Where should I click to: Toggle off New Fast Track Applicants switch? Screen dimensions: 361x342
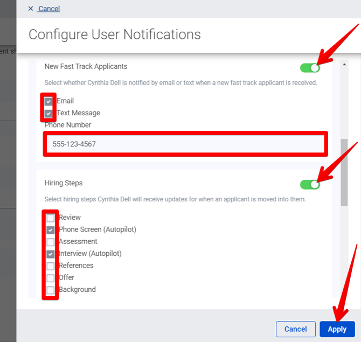coord(310,68)
